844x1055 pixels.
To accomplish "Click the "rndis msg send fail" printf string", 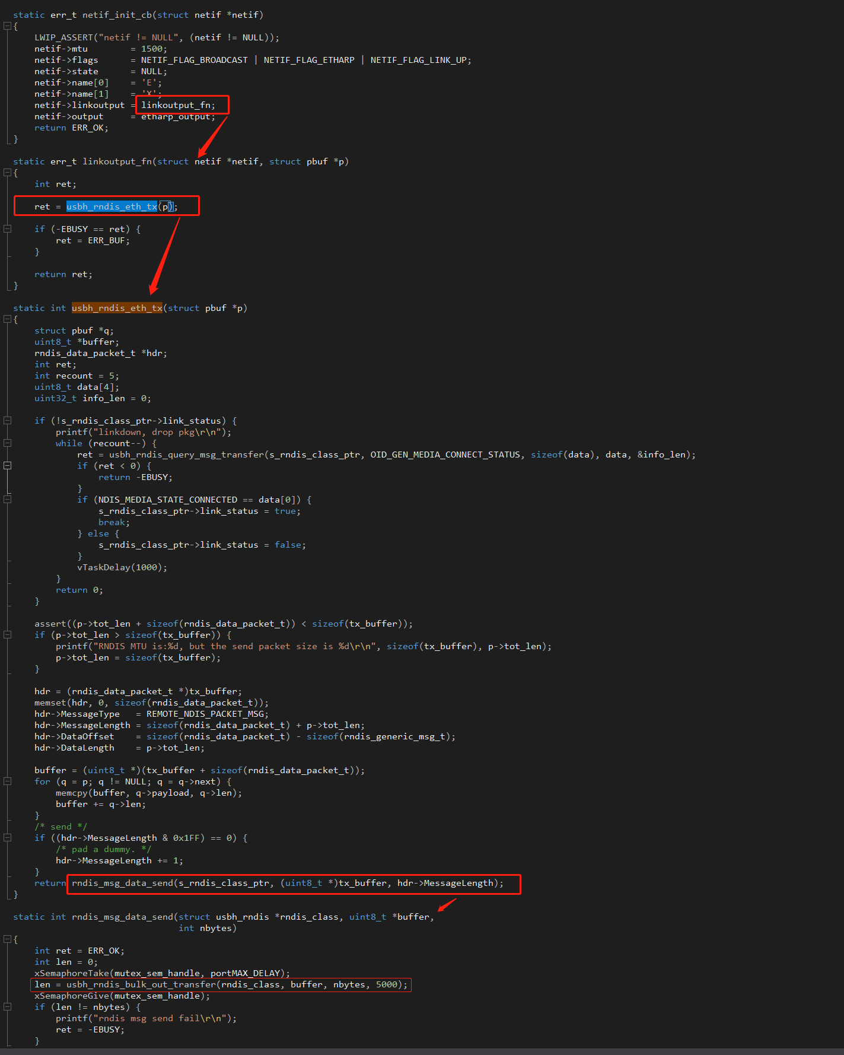I will [x=160, y=1018].
